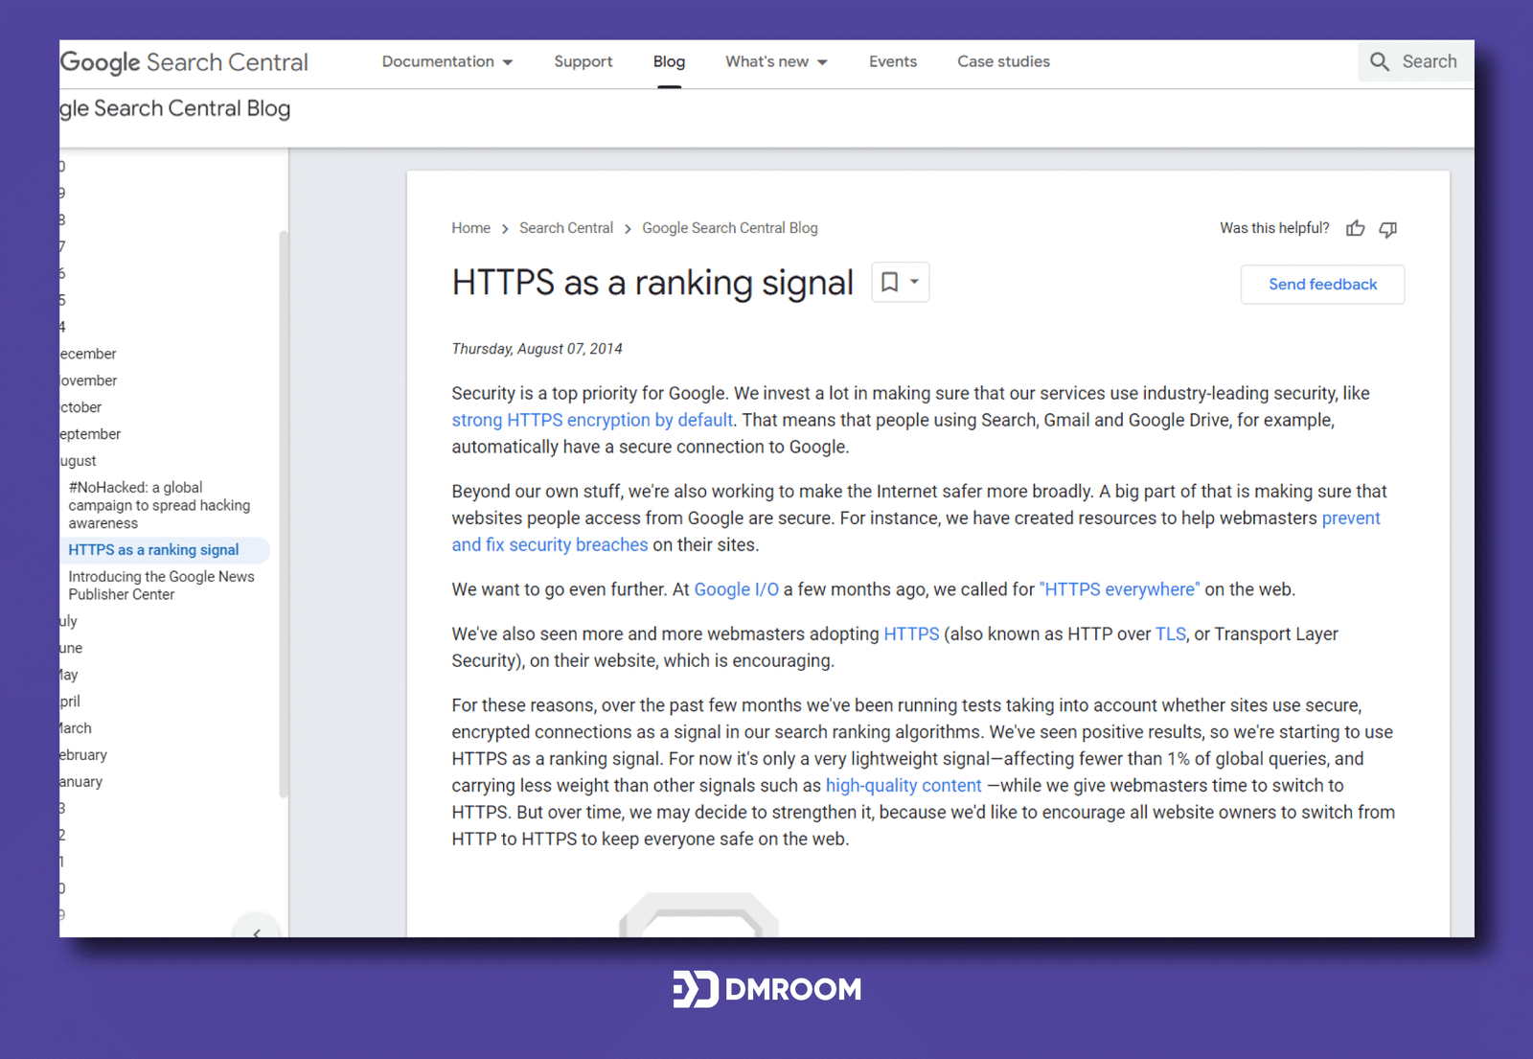Open the 'prevent' security breaches link

(x=1351, y=518)
